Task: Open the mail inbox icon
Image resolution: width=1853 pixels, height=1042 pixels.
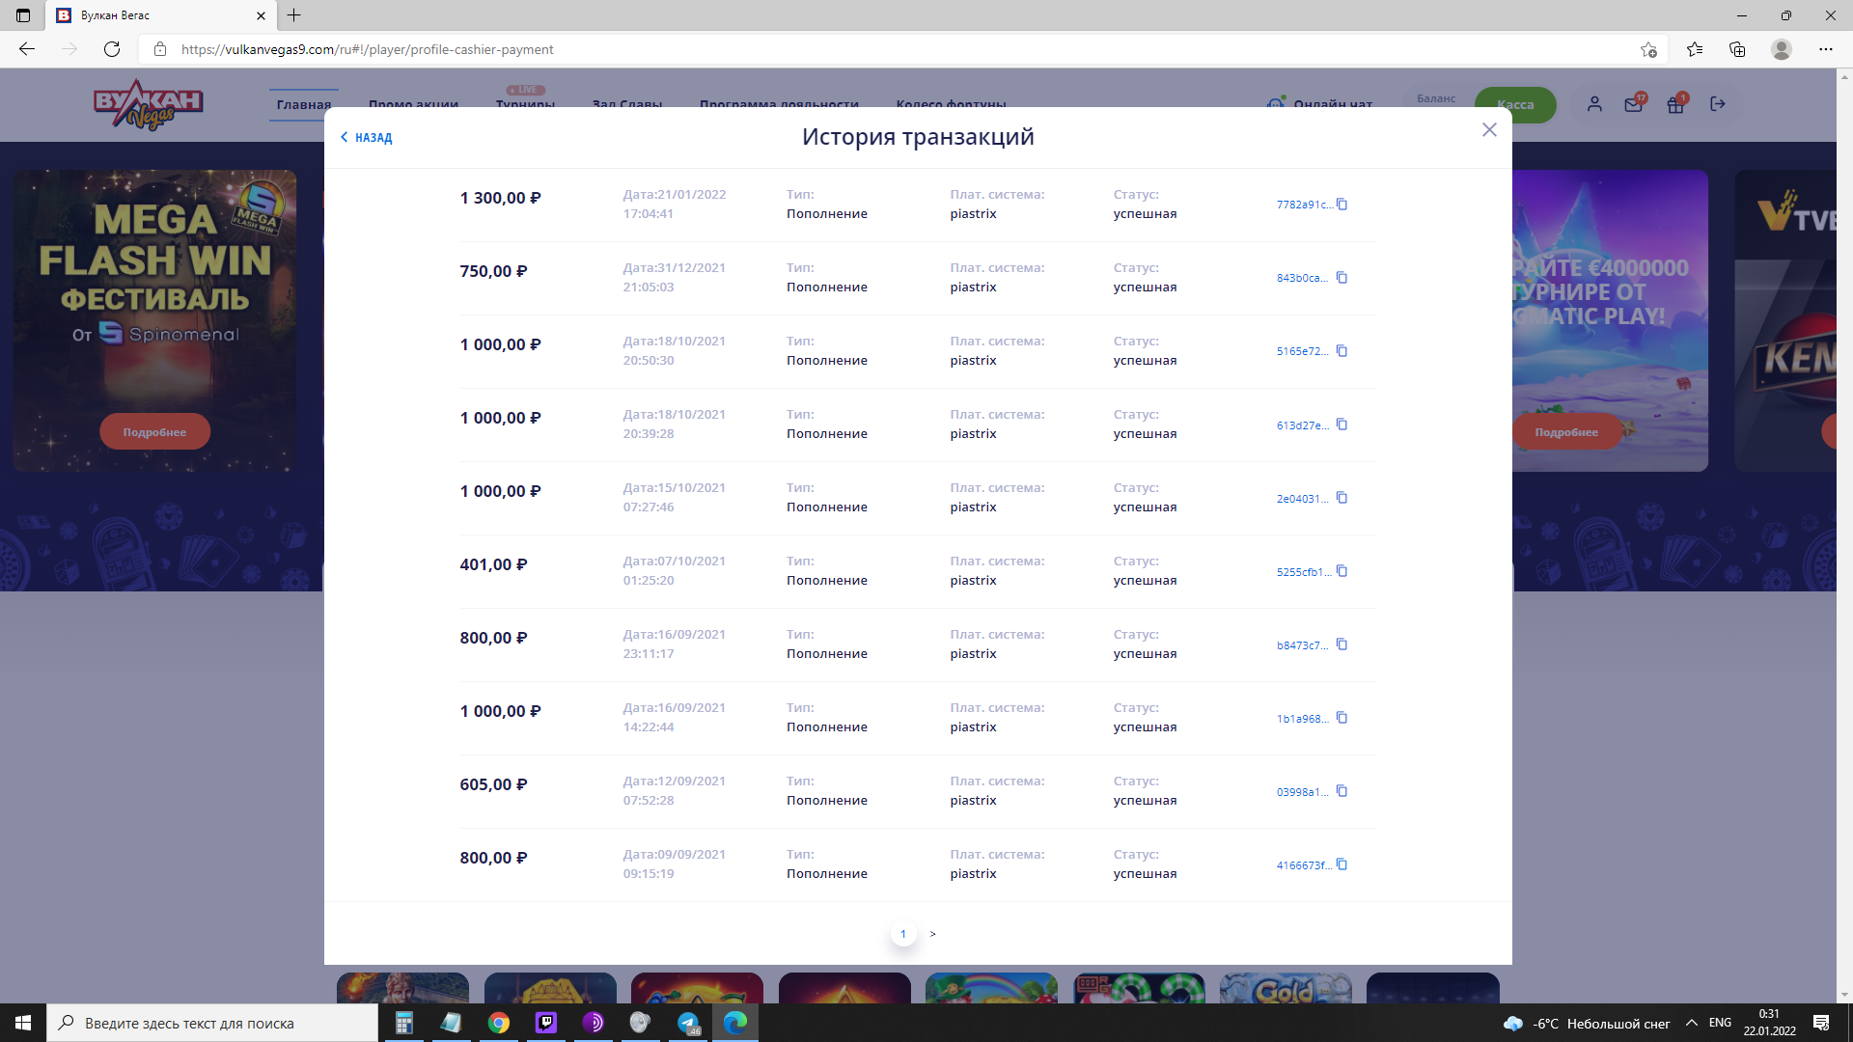Action: pos(1633,104)
